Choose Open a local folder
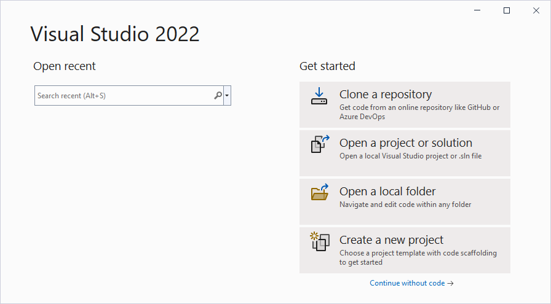 tap(405, 201)
